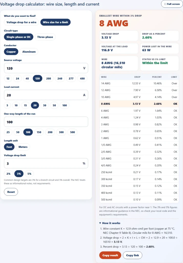Viewport: 183px width, 263px height.
Task: Click the 2.60% drop percent card
Action: (x=159, y=36)
